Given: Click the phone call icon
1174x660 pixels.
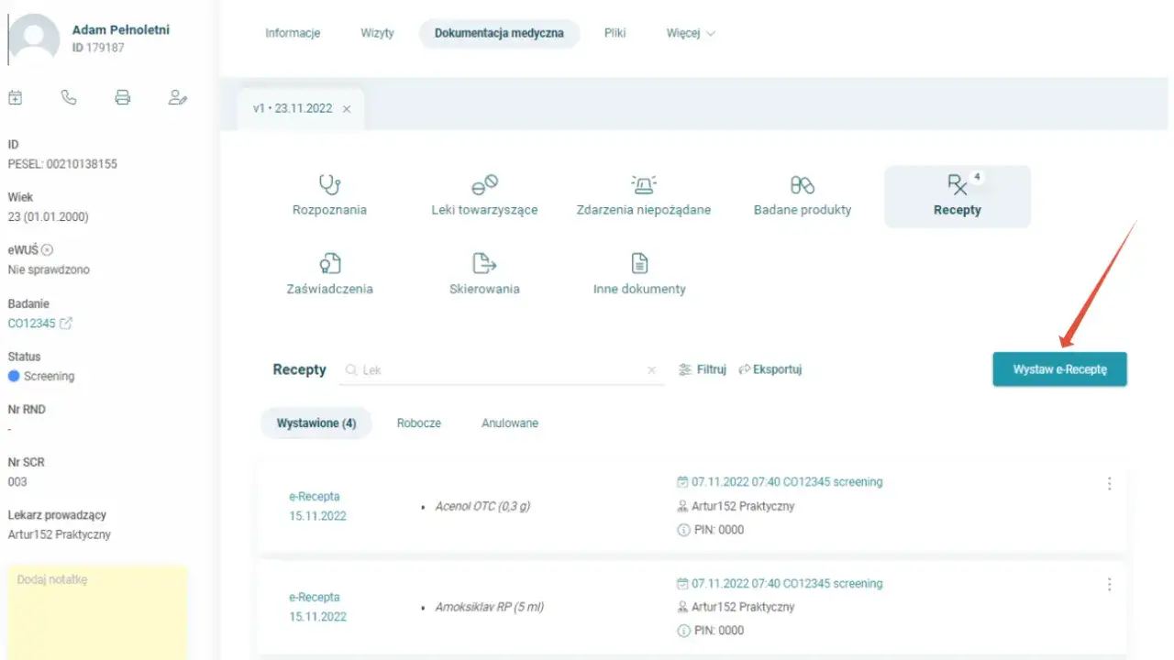Looking at the screenshot, I should tap(69, 96).
